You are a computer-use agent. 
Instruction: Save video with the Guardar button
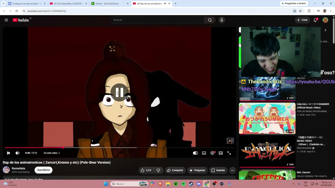click(x=218, y=170)
